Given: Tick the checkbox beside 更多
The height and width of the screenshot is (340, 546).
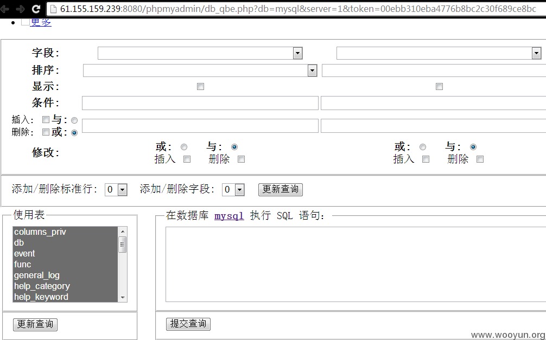Looking at the screenshot, I should (25, 22).
